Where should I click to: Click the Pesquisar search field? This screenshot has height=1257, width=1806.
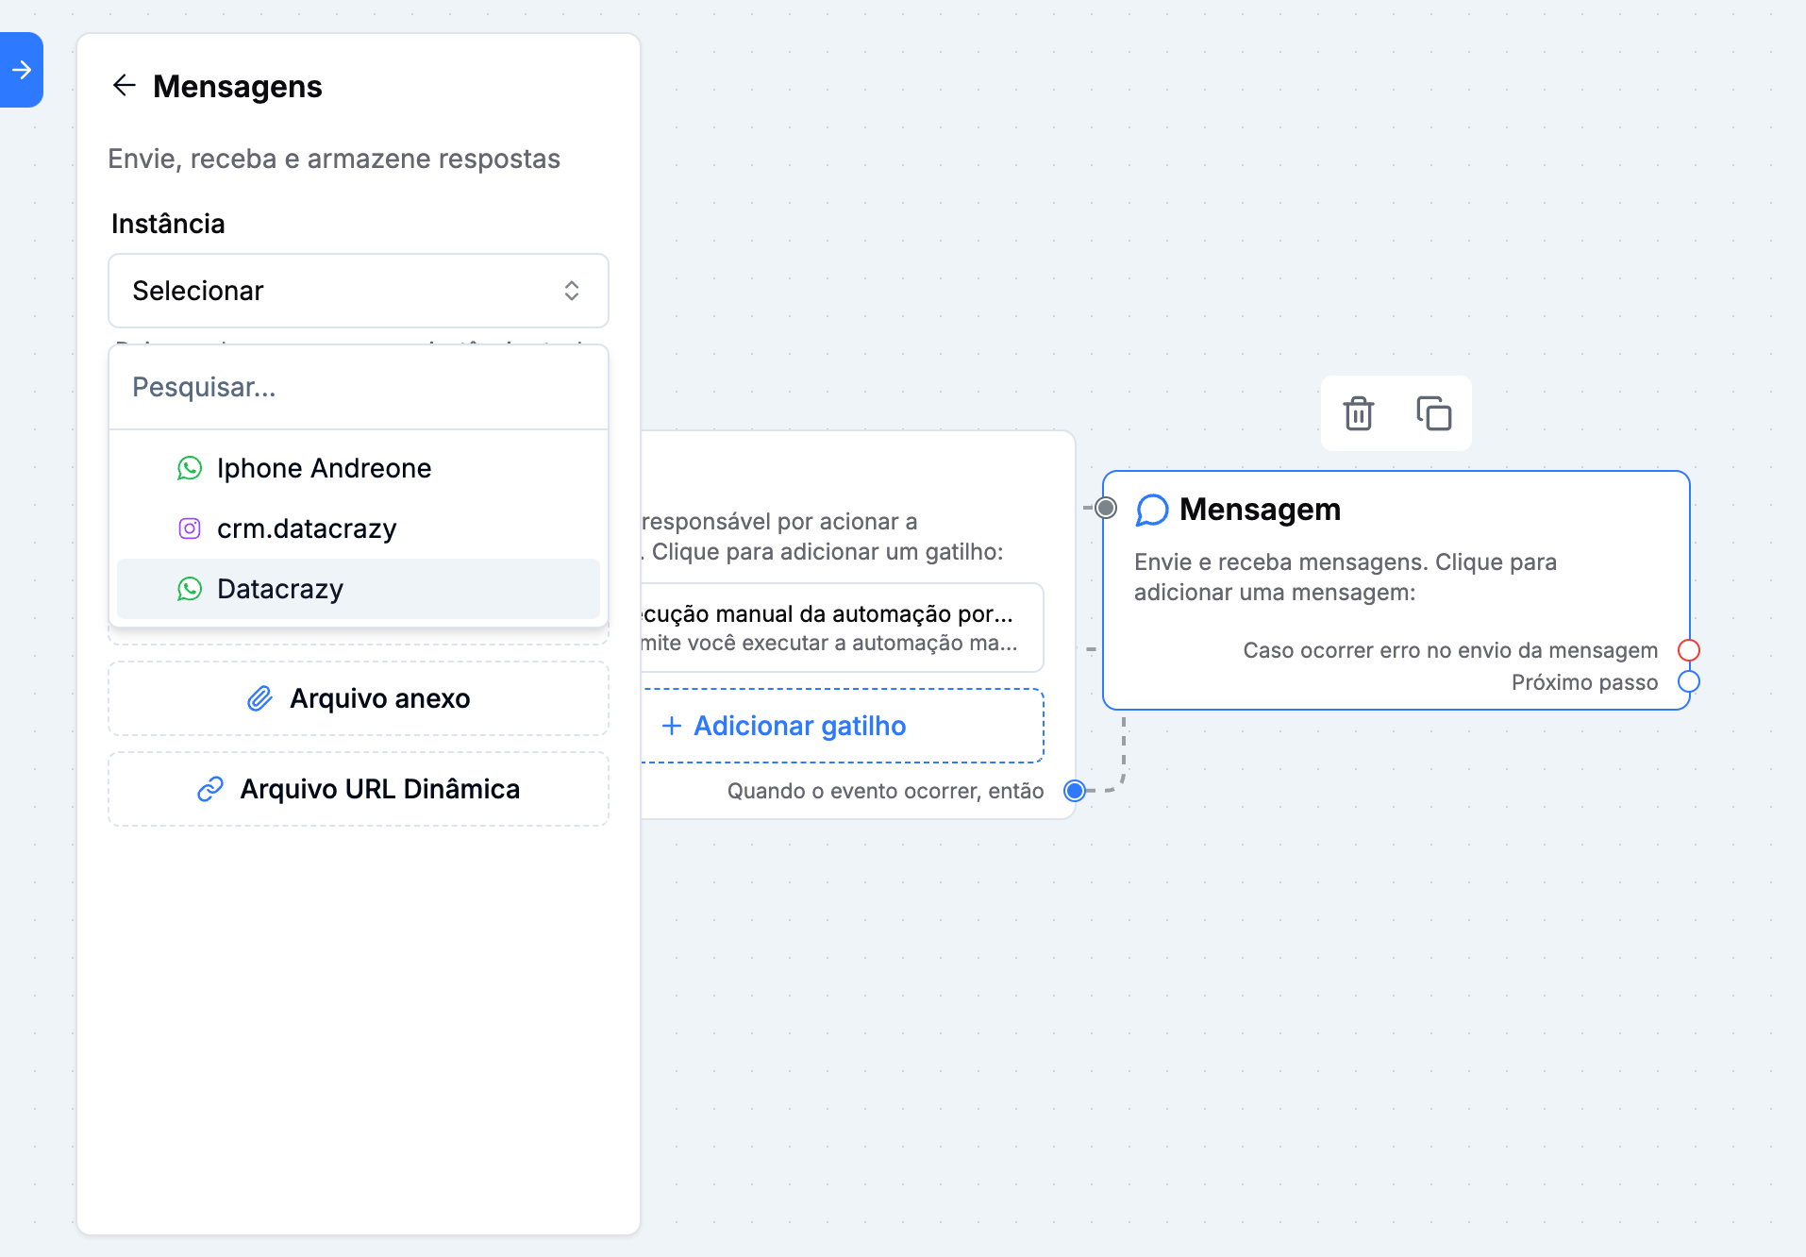click(x=358, y=387)
